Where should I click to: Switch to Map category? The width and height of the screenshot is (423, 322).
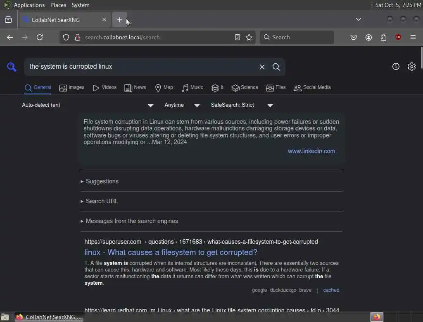[164, 88]
